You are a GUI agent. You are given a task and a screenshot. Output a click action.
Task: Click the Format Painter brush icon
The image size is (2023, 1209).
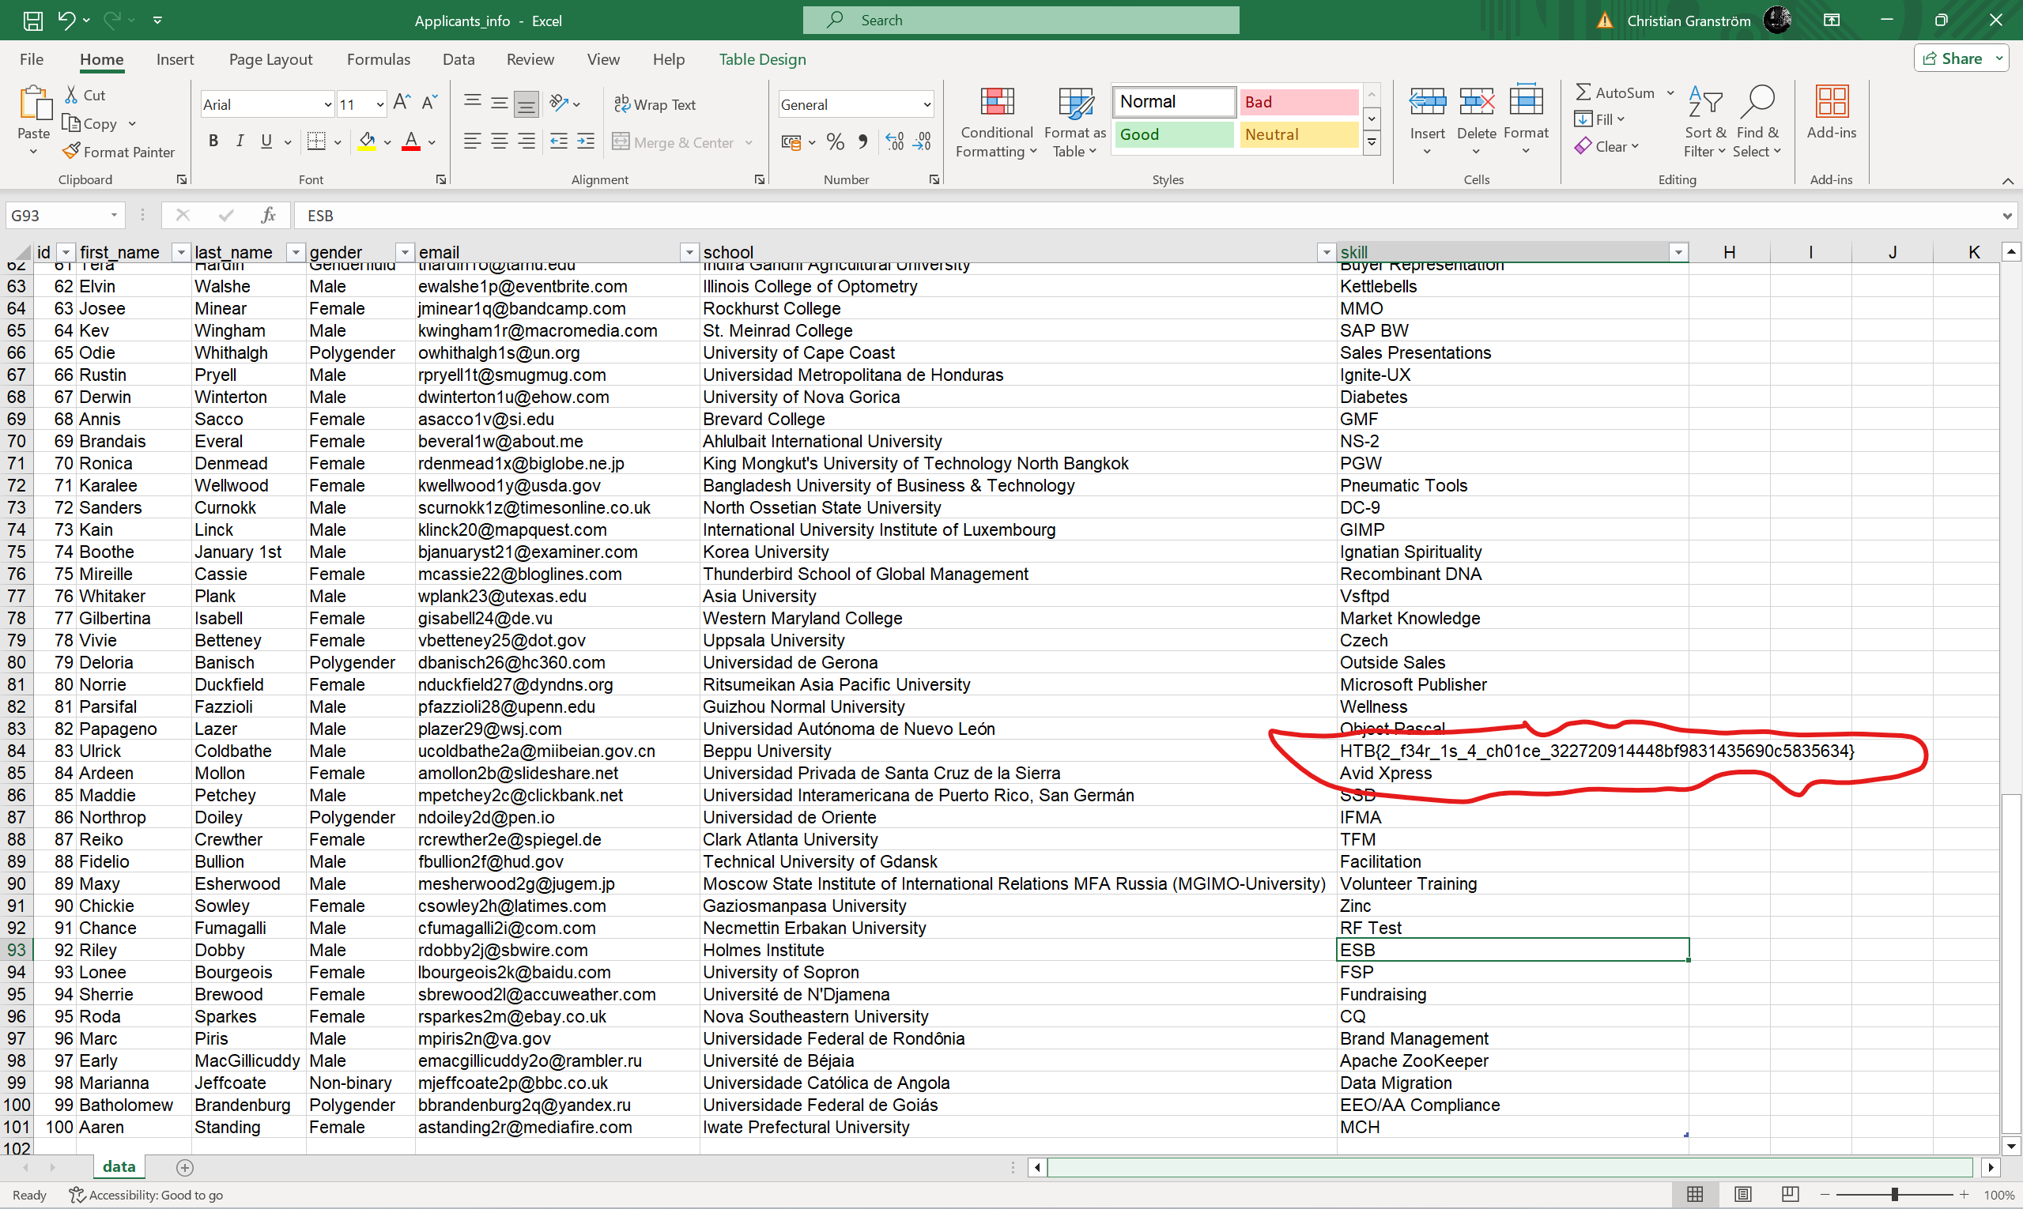pos(72,152)
